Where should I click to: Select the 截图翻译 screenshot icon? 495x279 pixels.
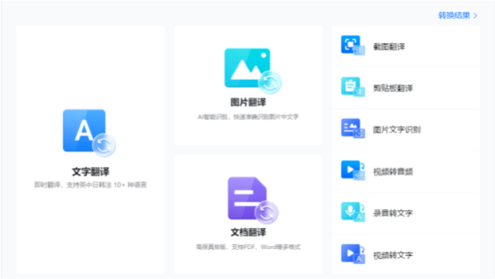[x=353, y=46]
